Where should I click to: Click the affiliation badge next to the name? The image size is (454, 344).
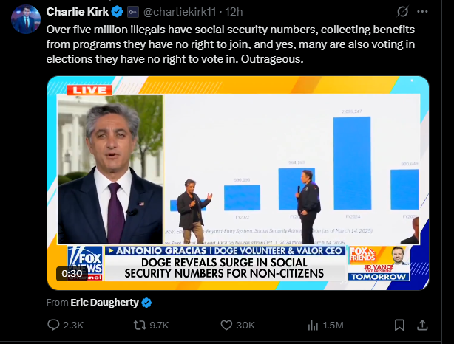(x=132, y=12)
